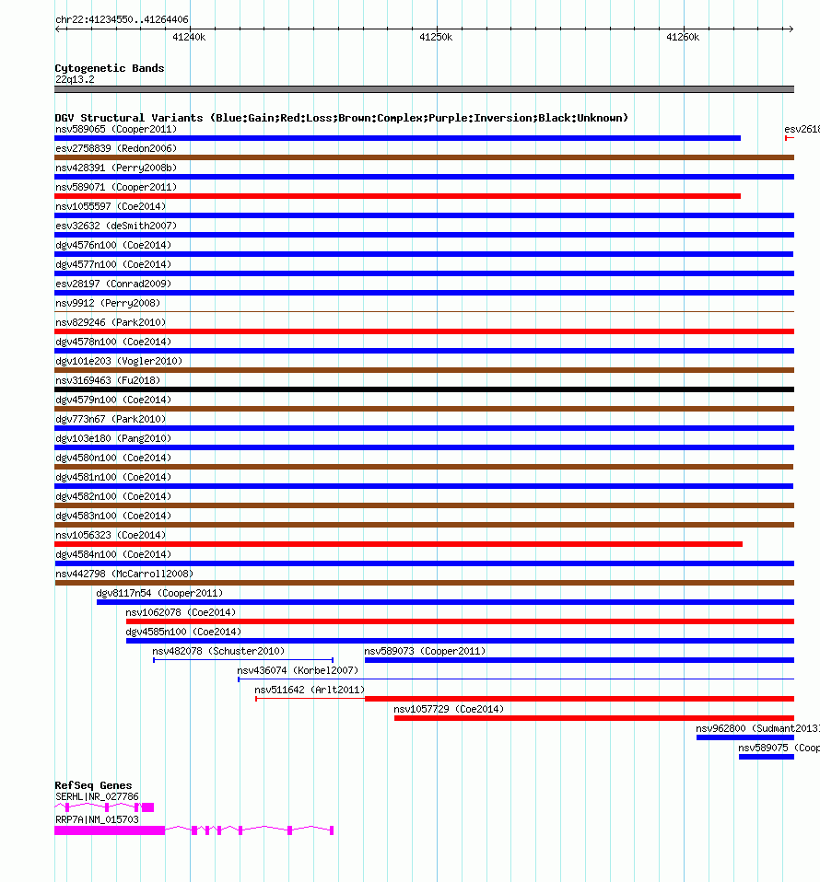Screen dimensions: 820x882
Task: Select nsv829246 (Park2010) label
Action: click(x=111, y=322)
